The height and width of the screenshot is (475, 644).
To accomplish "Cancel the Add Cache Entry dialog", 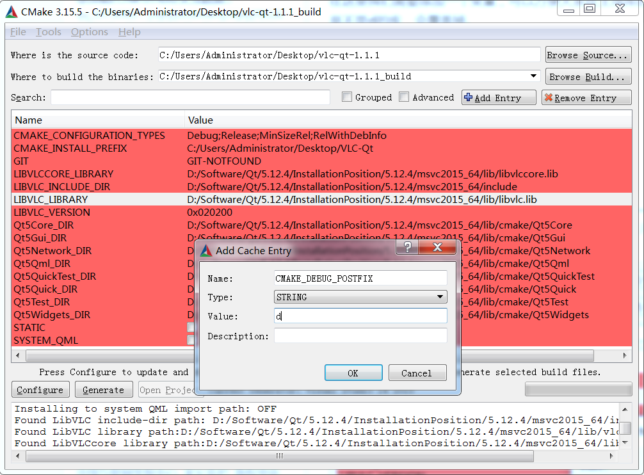I will 417,373.
